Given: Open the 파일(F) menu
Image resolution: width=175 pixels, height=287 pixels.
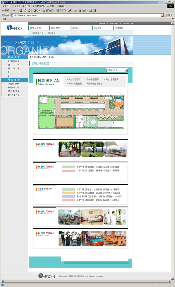Looking at the screenshot, I should [x=6, y=6].
